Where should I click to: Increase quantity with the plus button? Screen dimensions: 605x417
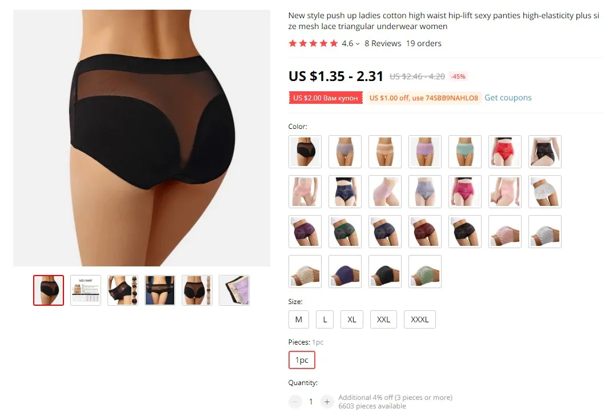point(327,402)
